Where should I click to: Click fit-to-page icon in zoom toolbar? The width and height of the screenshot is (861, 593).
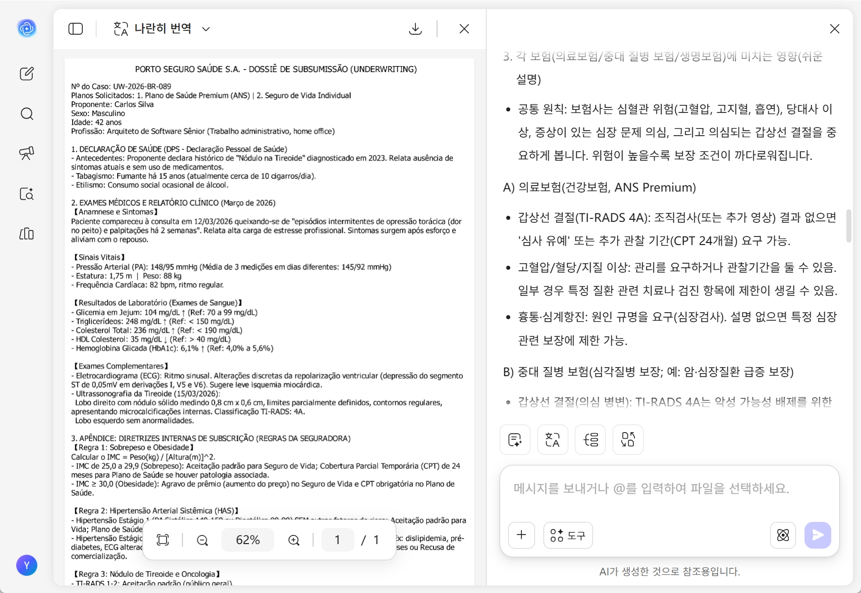click(163, 540)
